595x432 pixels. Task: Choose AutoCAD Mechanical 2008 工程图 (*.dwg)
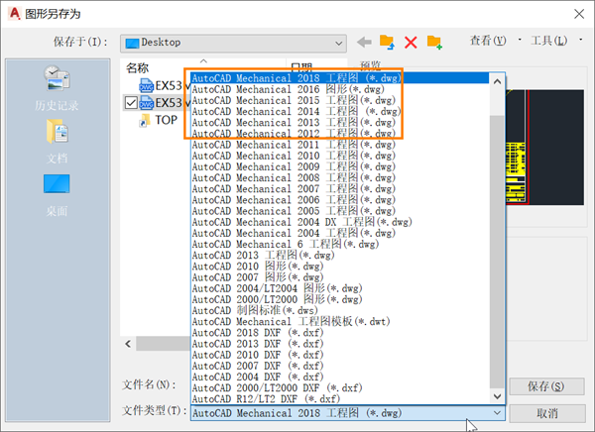[x=340, y=177]
